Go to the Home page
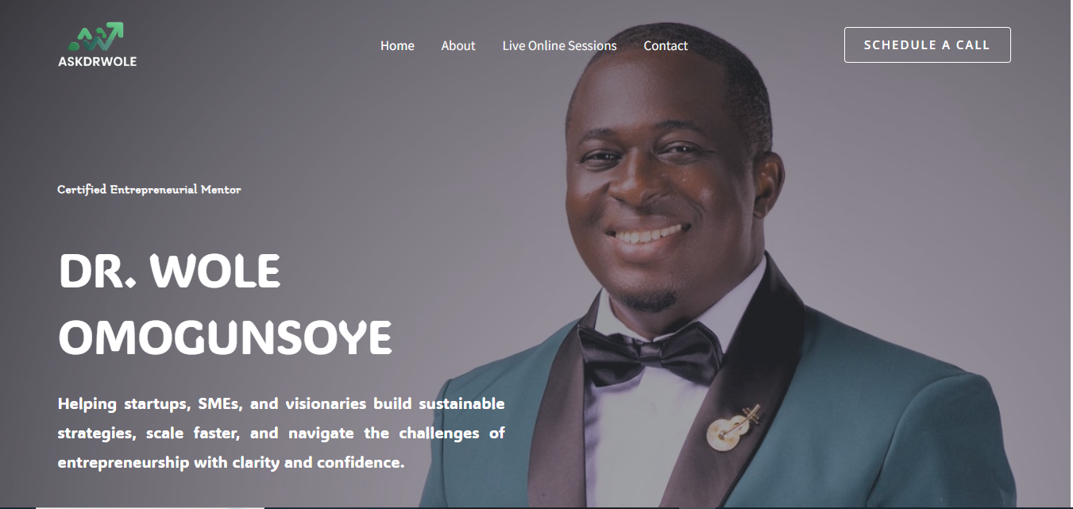This screenshot has width=1073, height=509. (397, 45)
